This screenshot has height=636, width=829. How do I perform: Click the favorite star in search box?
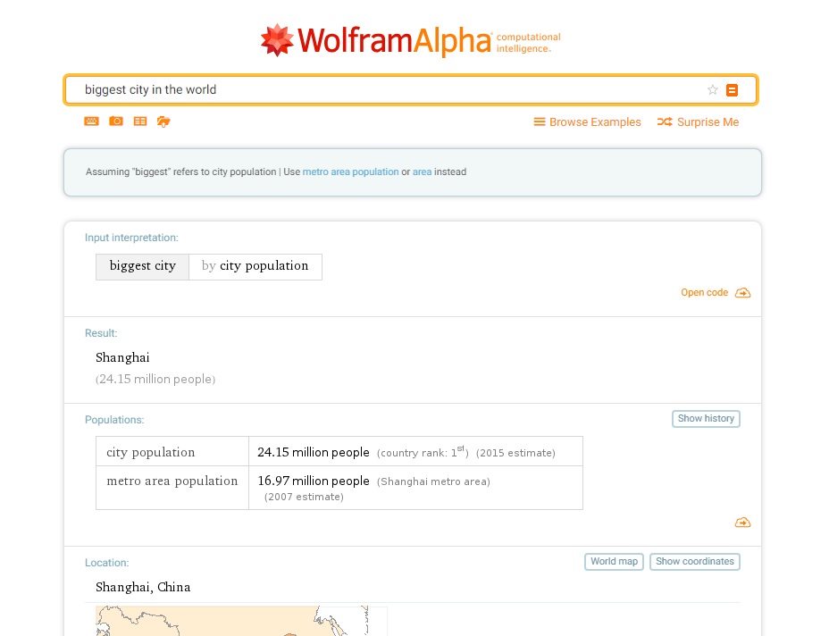(713, 89)
